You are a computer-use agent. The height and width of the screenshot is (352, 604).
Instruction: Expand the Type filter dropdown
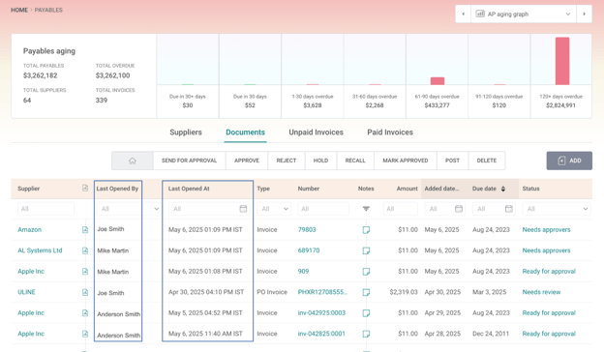click(286, 209)
